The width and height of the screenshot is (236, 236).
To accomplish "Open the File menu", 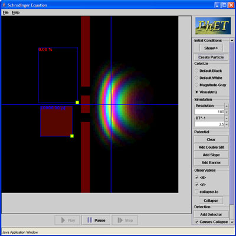I will click(5, 12).
